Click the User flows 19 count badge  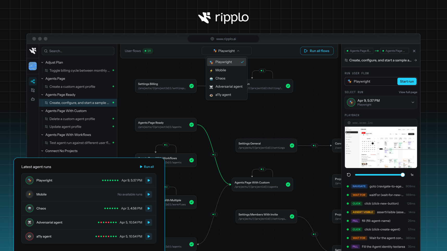tap(148, 51)
